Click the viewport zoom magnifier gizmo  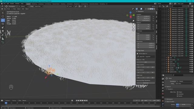click(133, 21)
